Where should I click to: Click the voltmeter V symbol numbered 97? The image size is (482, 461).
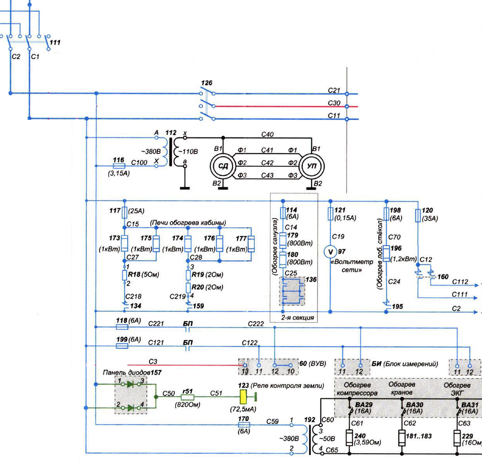coord(330,252)
